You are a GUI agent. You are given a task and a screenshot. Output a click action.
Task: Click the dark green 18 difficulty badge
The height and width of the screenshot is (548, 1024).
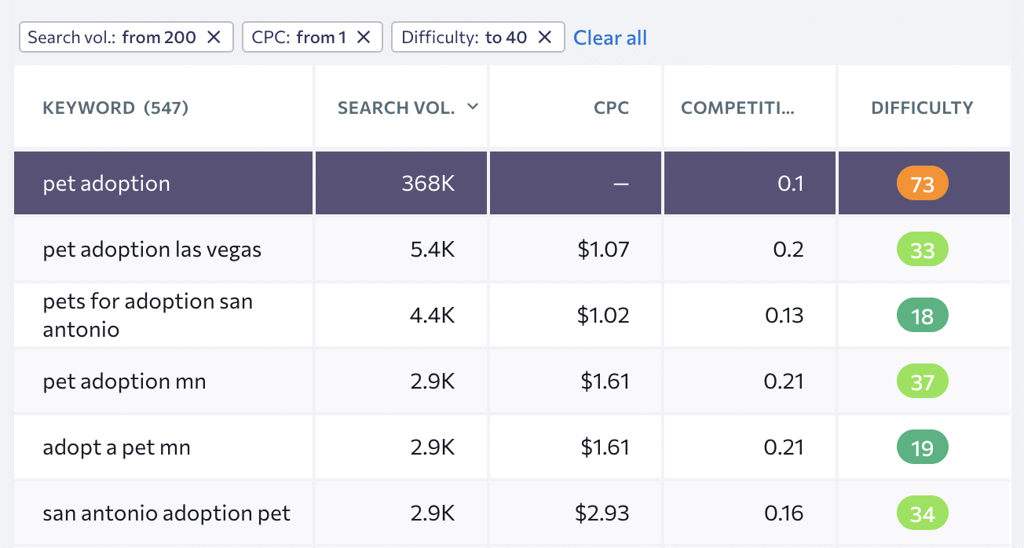pos(922,316)
